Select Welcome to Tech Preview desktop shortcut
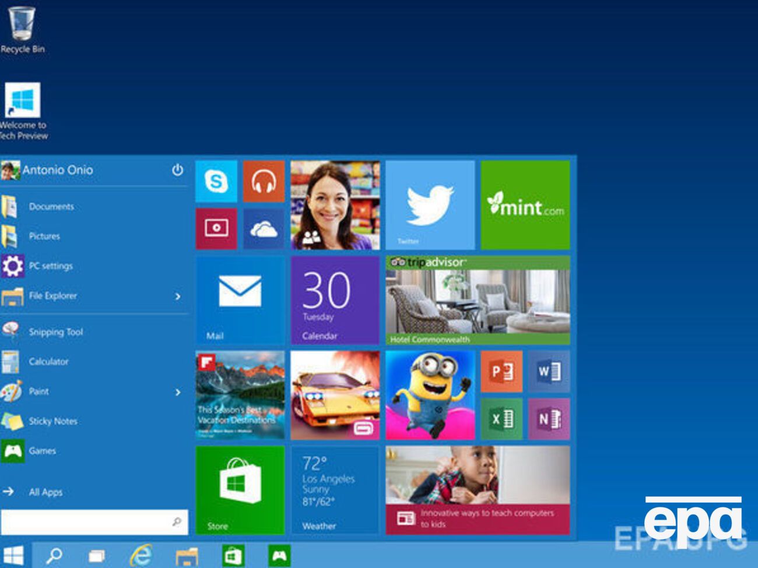Image resolution: width=758 pixels, height=568 pixels. pyautogui.click(x=23, y=111)
